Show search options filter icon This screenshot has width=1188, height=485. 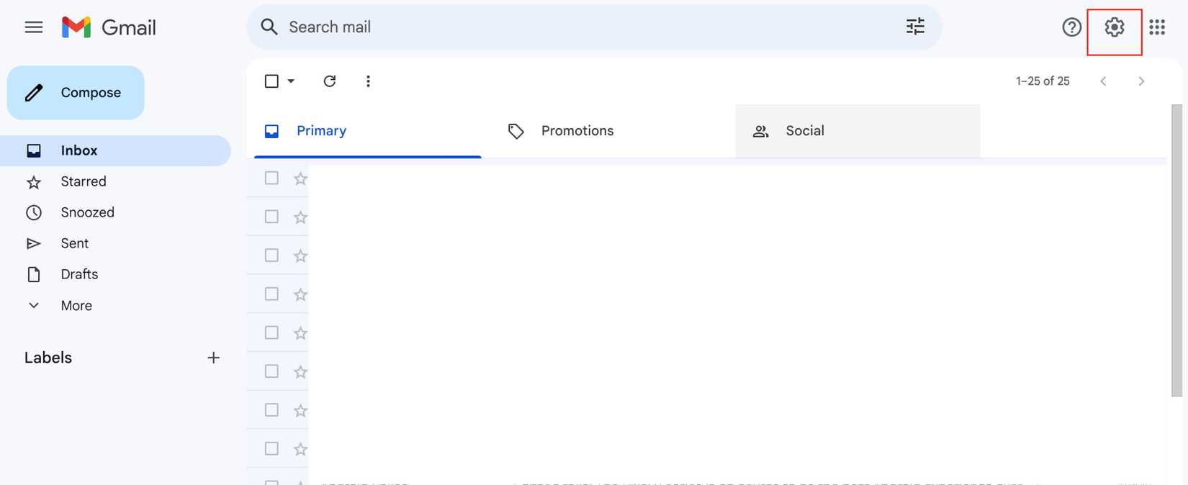point(915,27)
